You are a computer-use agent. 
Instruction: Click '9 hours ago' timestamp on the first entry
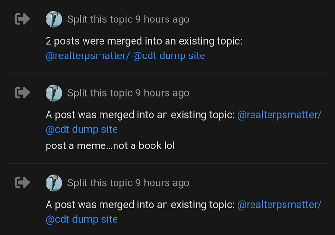coord(162,19)
